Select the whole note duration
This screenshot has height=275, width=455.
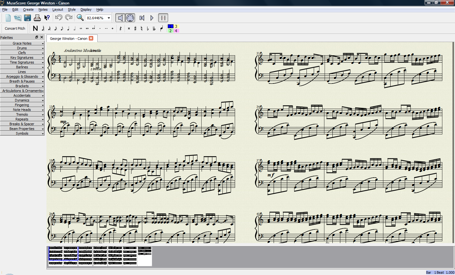[x=81, y=28]
